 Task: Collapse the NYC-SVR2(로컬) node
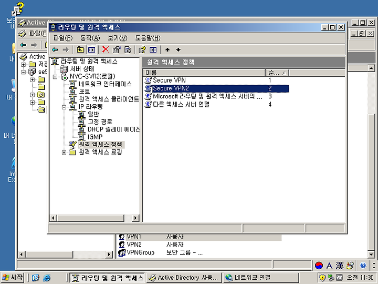[55, 77]
